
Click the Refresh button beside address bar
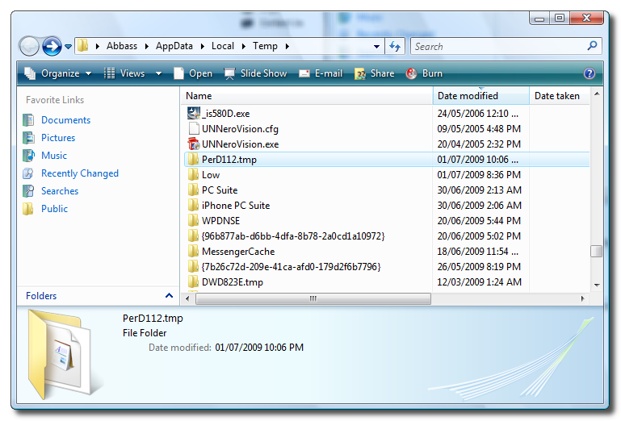[x=394, y=47]
